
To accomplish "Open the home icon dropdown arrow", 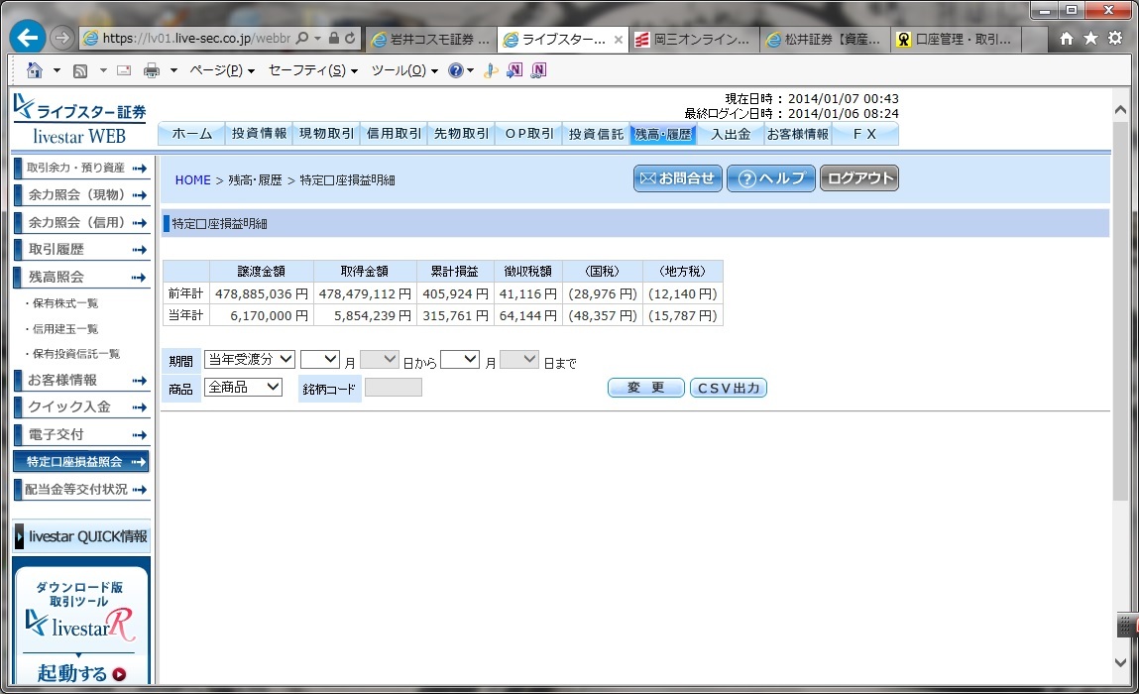I will pyautogui.click(x=57, y=70).
